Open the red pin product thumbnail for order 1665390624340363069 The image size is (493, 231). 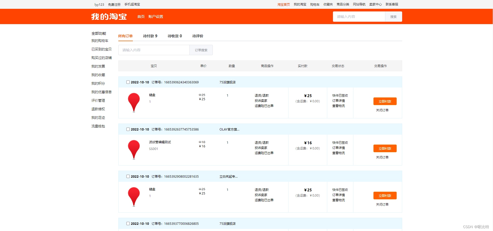pos(134,103)
